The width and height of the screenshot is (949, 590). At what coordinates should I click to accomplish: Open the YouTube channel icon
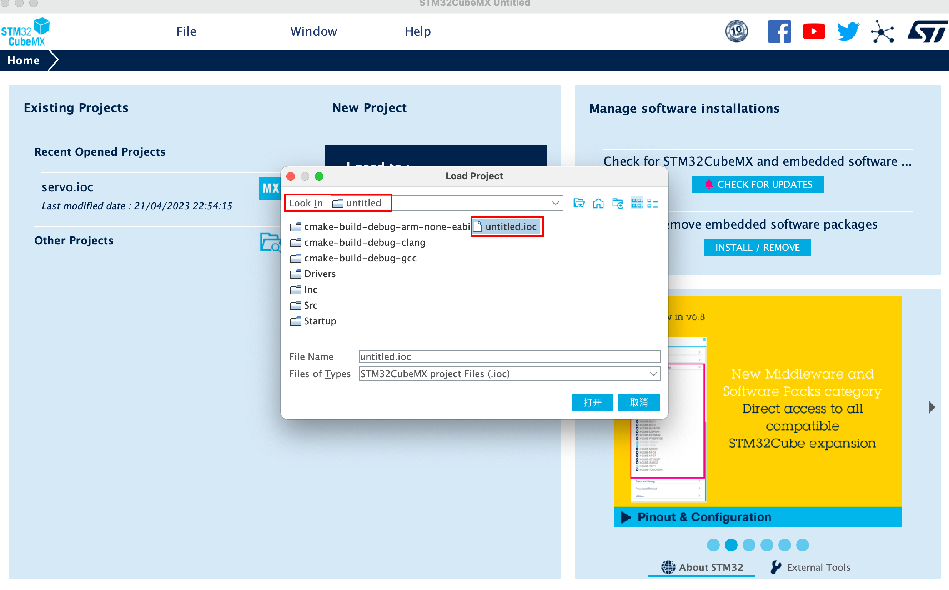coord(814,31)
